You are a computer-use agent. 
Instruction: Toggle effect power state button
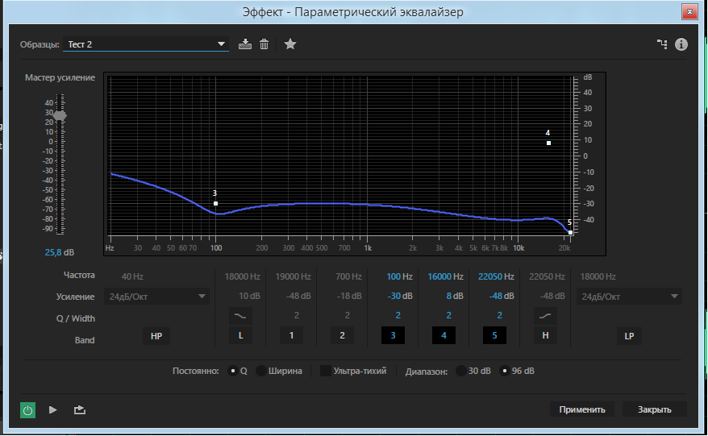tap(28, 409)
